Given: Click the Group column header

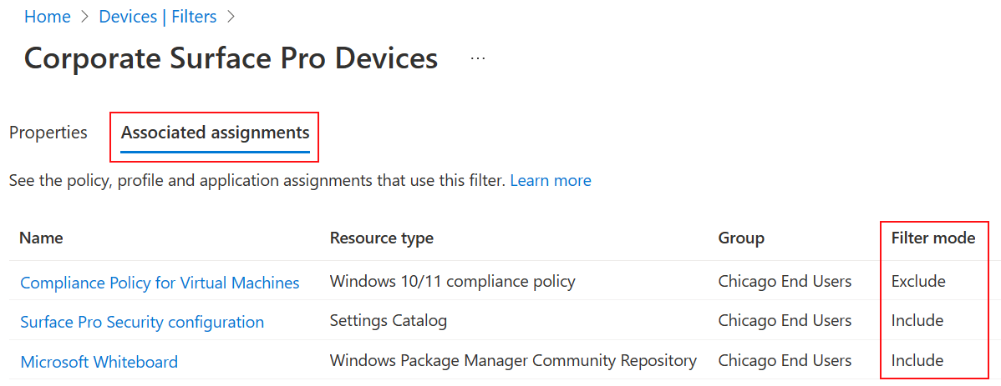Looking at the screenshot, I should pyautogui.click(x=741, y=238).
